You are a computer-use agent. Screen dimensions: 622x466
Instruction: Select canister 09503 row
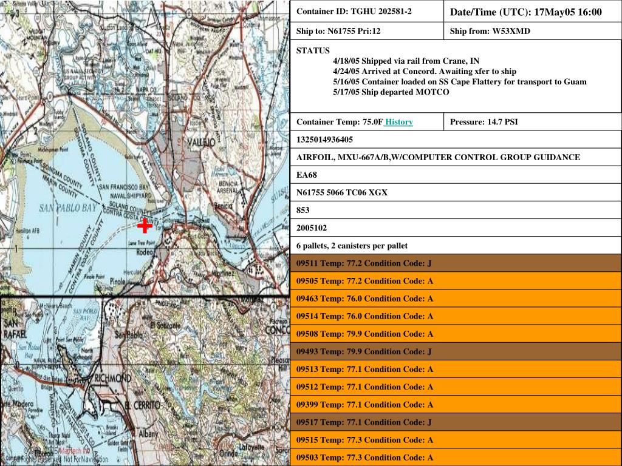coord(456,458)
